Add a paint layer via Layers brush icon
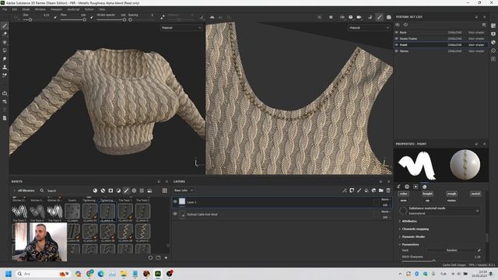The height and width of the screenshot is (280, 498). [359, 191]
